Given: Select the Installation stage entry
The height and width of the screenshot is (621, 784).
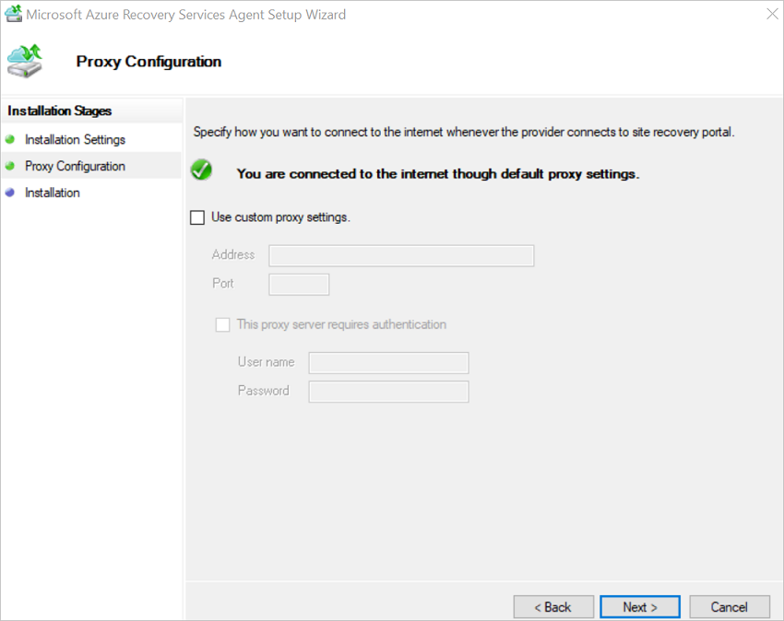Looking at the screenshot, I should [53, 193].
